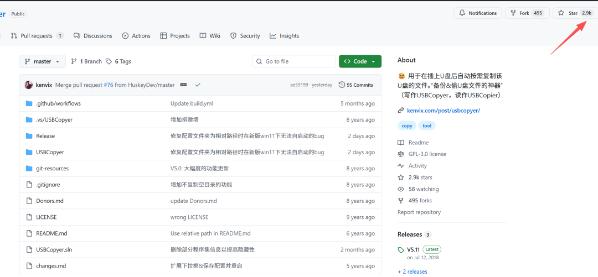Expand commit message ellipsis button
Image resolution: width=598 pixels, height=277 pixels.
pyautogui.click(x=183, y=85)
